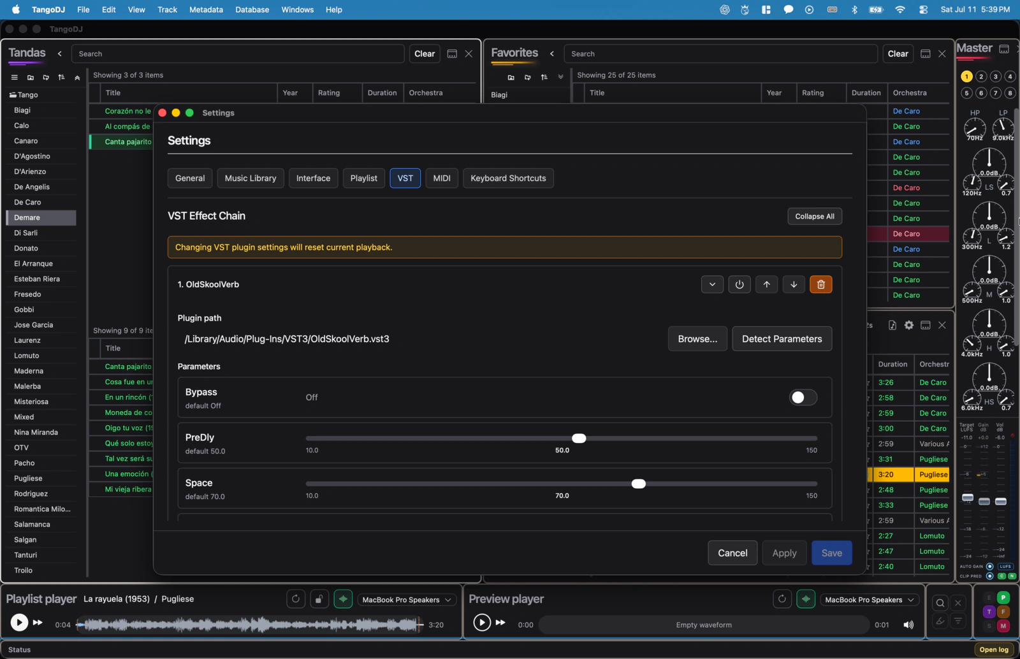The image size is (1020, 659).
Task: Click filter lines icon in bottom right
Action: tap(958, 621)
